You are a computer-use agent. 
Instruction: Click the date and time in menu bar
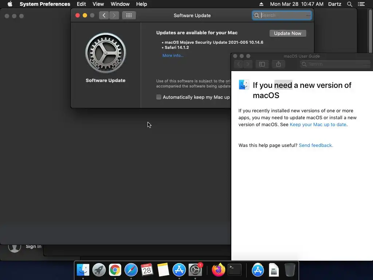click(x=297, y=4)
